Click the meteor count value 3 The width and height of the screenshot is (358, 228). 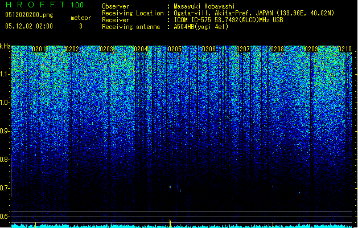(x=81, y=26)
